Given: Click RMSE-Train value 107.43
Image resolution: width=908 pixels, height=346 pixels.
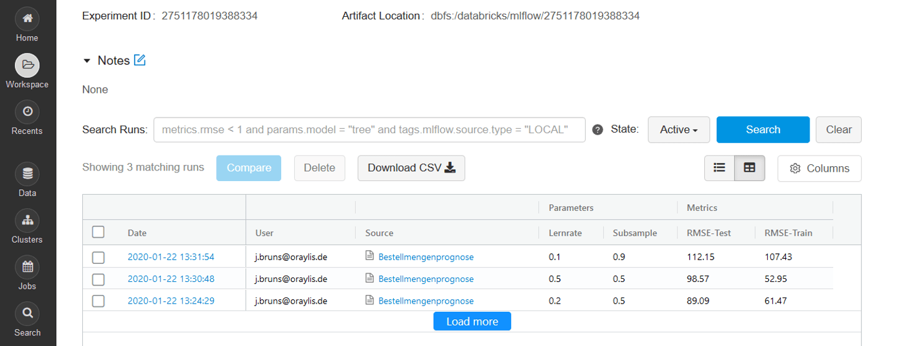Looking at the screenshot, I should point(778,256).
